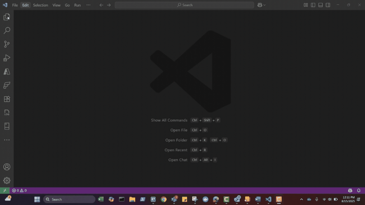This screenshot has height=205, width=365.
Task: Expand the Copilot dropdown chevron
Action: click(265, 5)
